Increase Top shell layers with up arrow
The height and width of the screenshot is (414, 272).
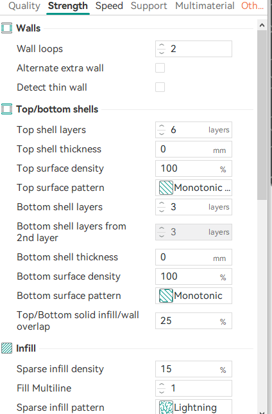pos(162,126)
